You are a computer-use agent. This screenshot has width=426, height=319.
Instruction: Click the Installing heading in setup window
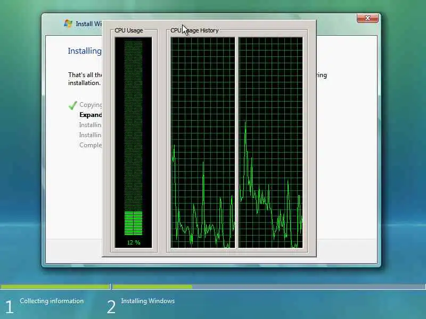pyautogui.click(x=85, y=51)
